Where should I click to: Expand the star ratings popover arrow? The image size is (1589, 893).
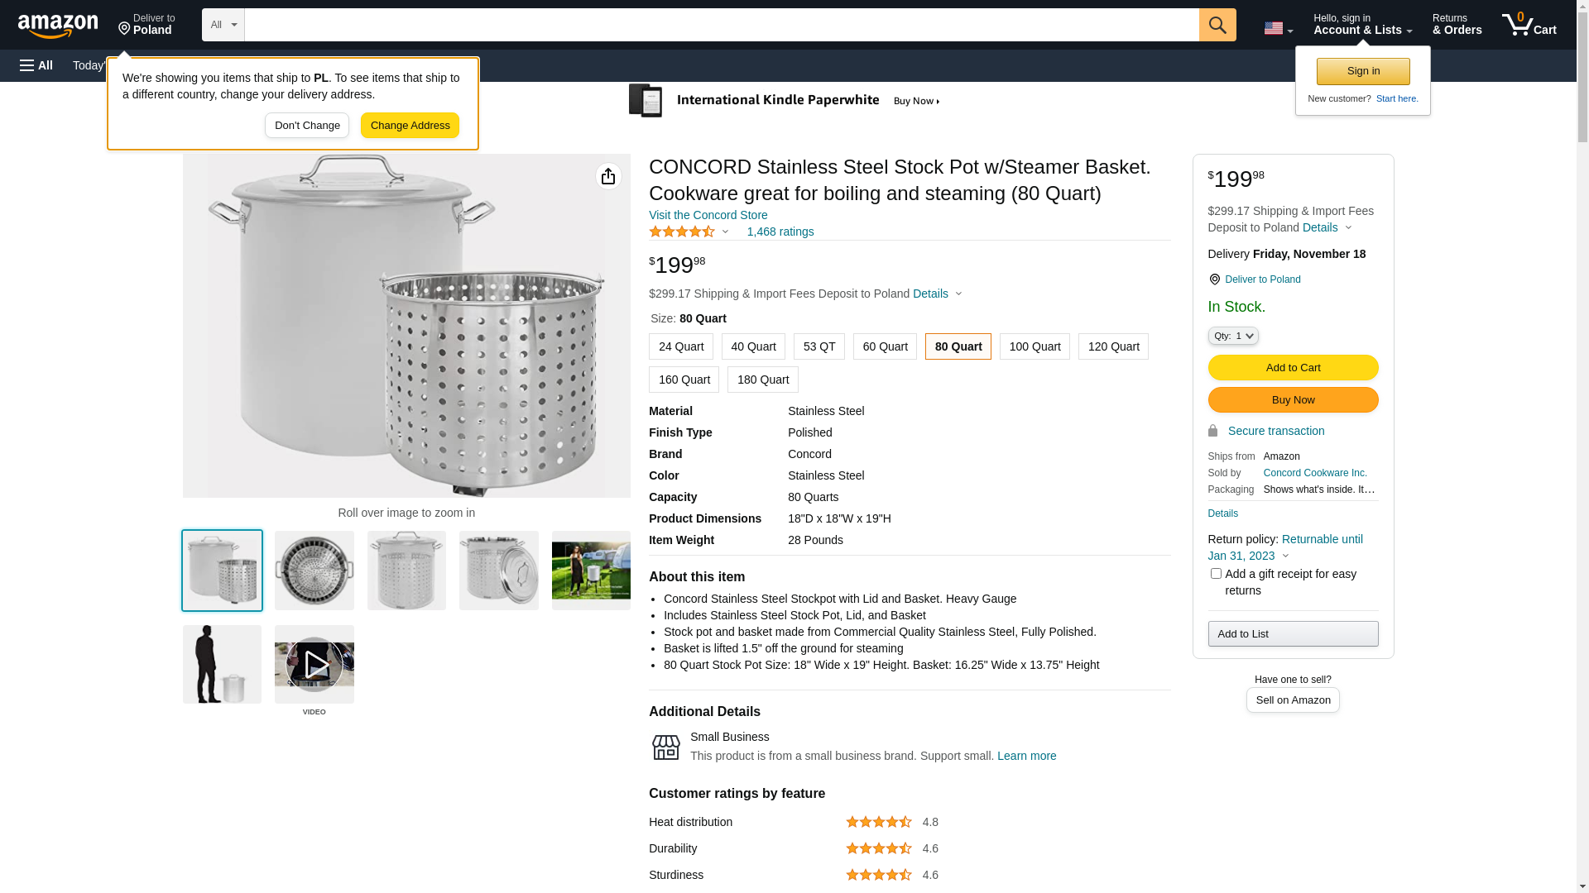point(726,232)
